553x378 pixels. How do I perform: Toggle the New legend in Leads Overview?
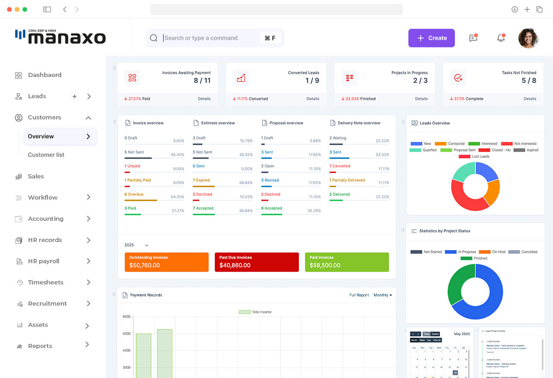coord(421,144)
